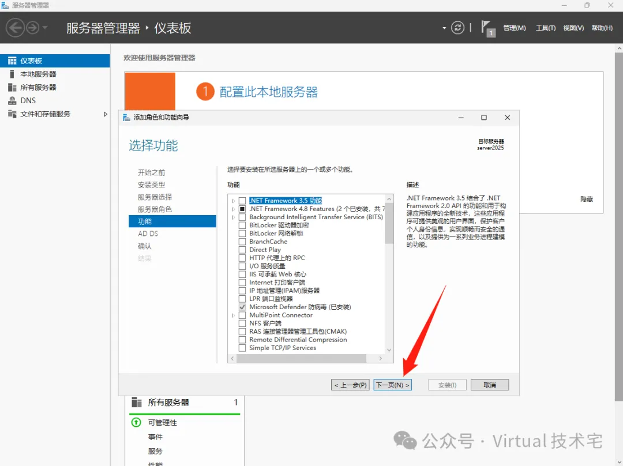Viewport: 623px width, 466px height.
Task: Click the 文件和存储服务 icon in sidebar
Action: (x=12, y=114)
